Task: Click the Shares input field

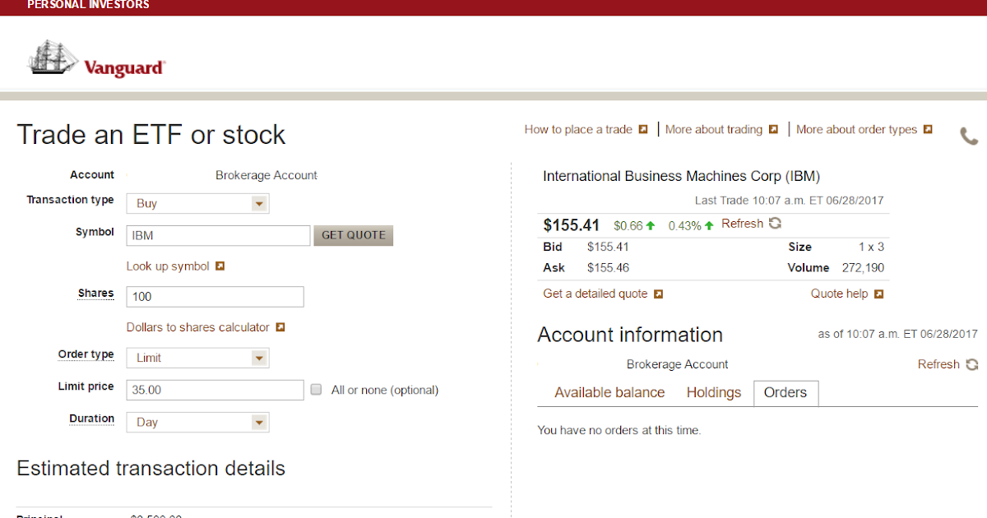Action: click(215, 297)
